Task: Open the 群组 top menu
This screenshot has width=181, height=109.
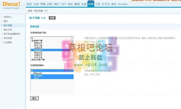Action: (x=77, y=4)
